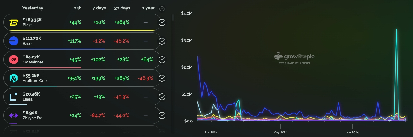This screenshot has width=413, height=137.
Task: Click the Linea logo icon
Action: point(13,97)
